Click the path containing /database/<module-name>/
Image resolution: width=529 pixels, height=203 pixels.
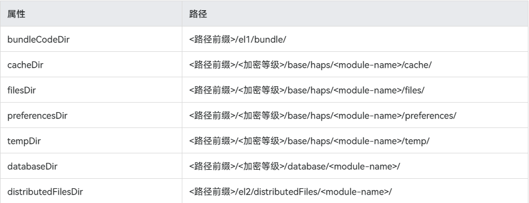295,166
